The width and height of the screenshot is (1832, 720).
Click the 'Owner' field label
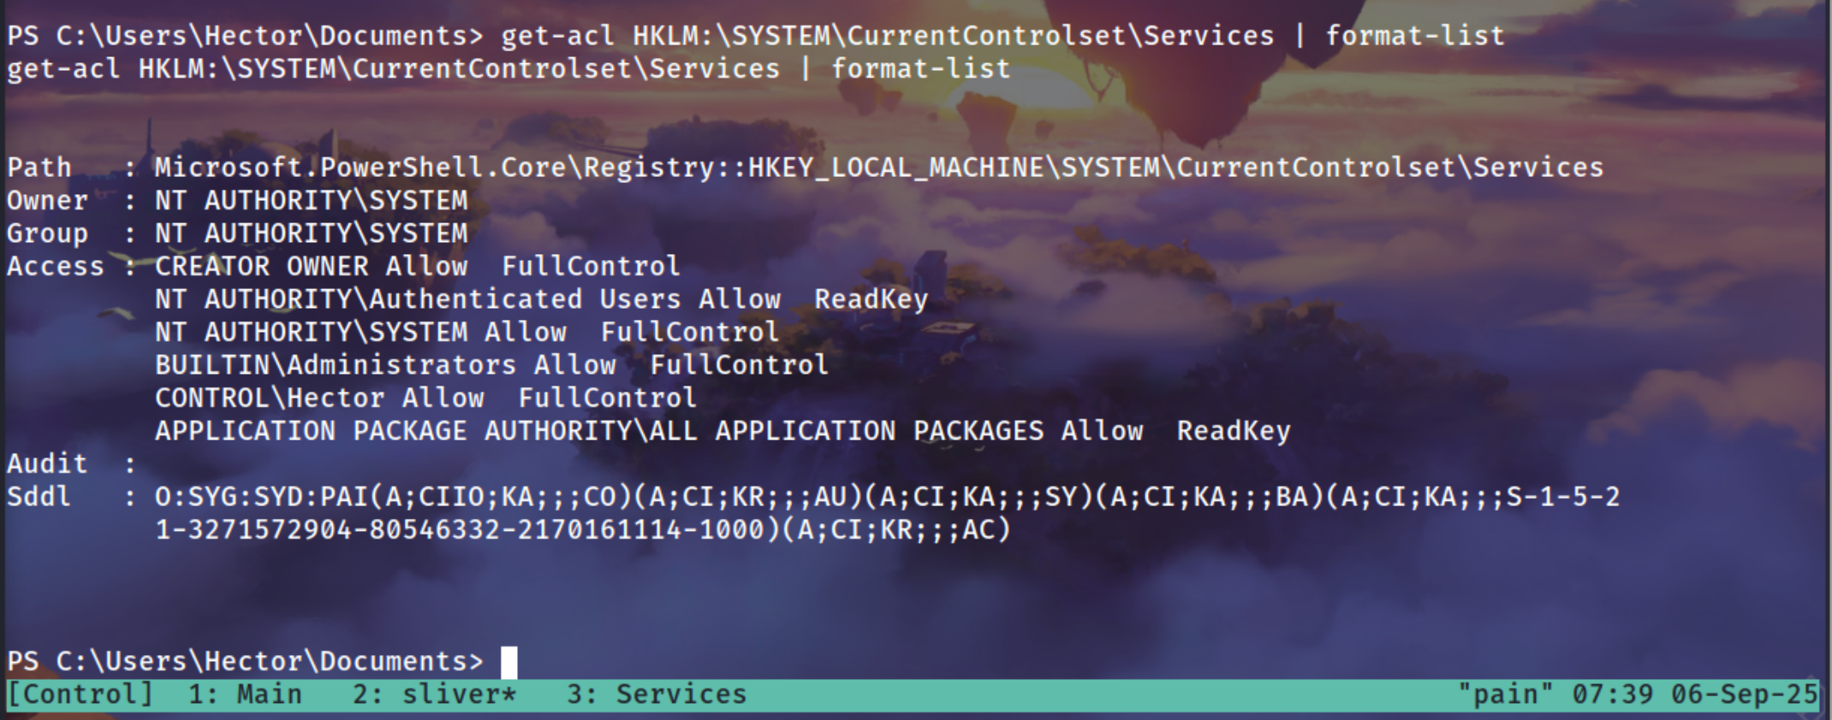[x=47, y=200]
